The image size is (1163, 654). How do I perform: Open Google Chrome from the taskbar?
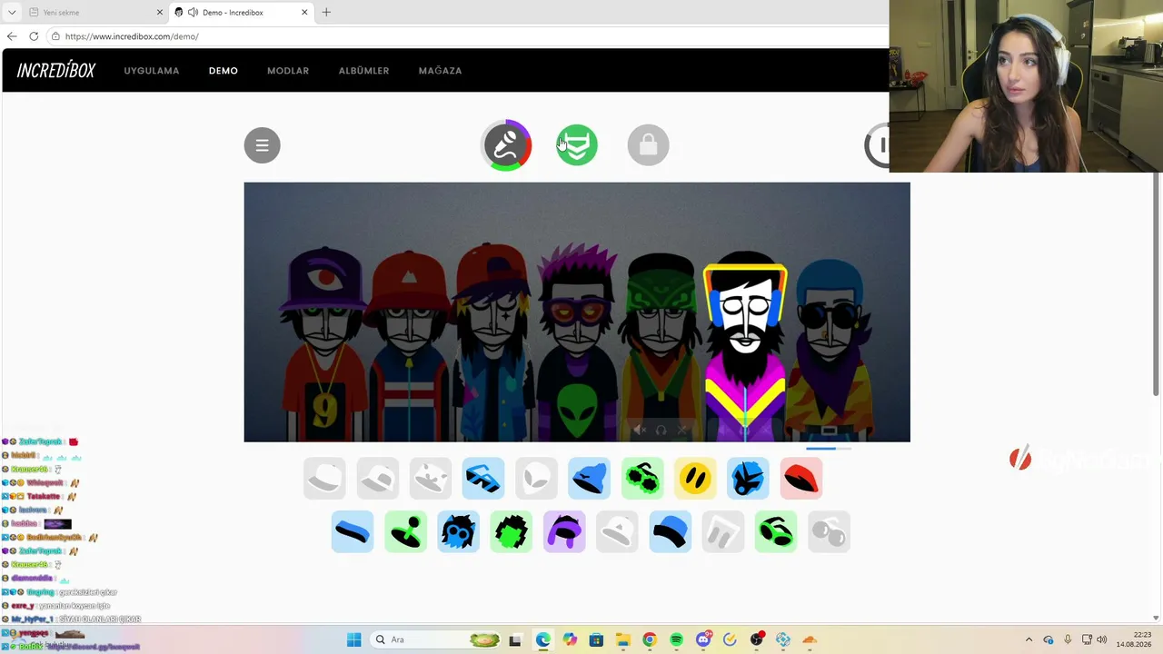[x=649, y=639]
